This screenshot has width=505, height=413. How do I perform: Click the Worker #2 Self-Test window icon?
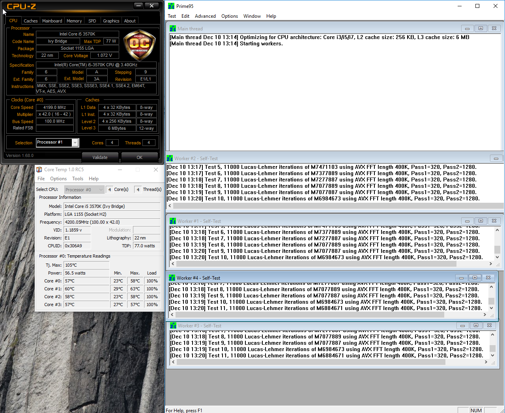tap(170, 158)
